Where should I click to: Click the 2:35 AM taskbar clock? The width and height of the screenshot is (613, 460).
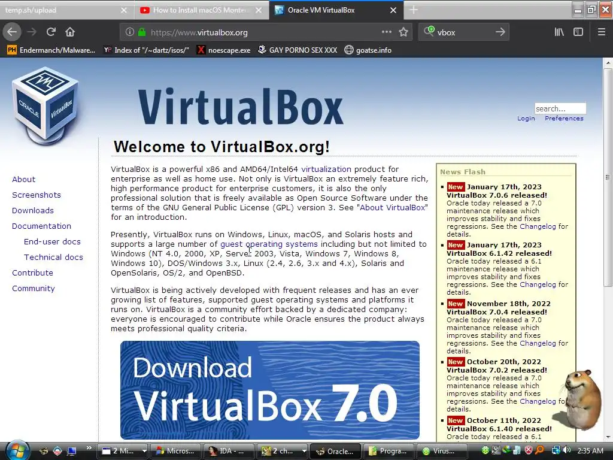point(590,450)
